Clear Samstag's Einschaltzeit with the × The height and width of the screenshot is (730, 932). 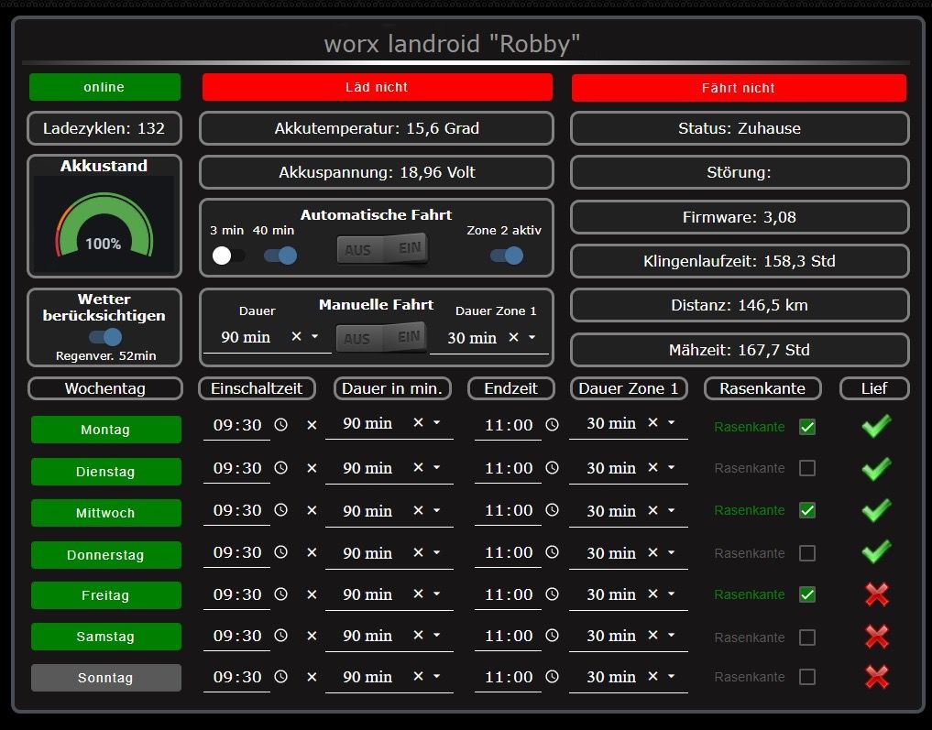312,636
